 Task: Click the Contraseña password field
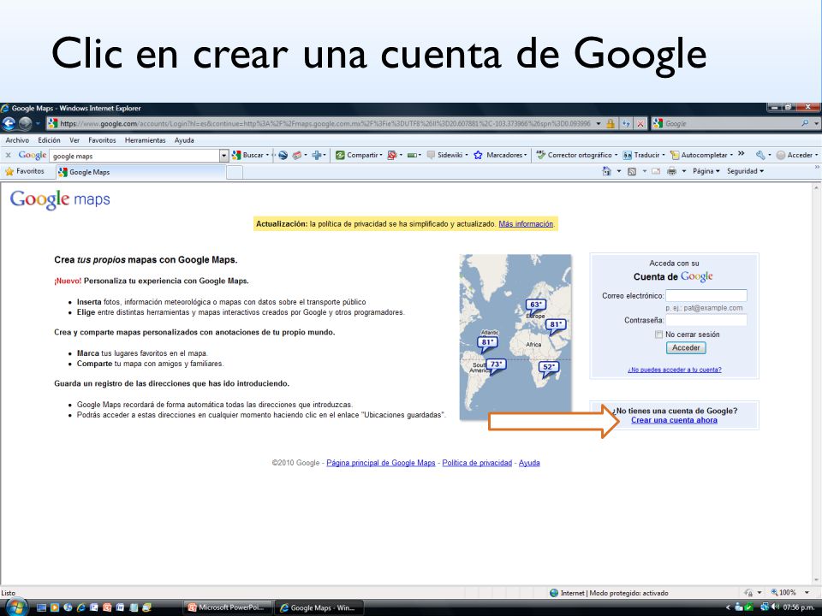pyautogui.click(x=706, y=320)
